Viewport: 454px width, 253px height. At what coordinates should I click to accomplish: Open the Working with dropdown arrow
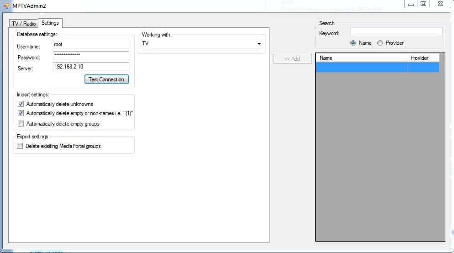(259, 44)
